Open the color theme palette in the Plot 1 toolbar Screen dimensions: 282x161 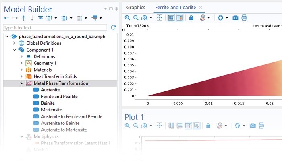click(220, 126)
